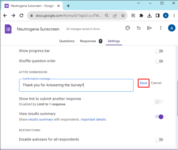The width and height of the screenshot is (178, 150).
Task: Cancel editing the confirmation message
Action: pos(156,83)
